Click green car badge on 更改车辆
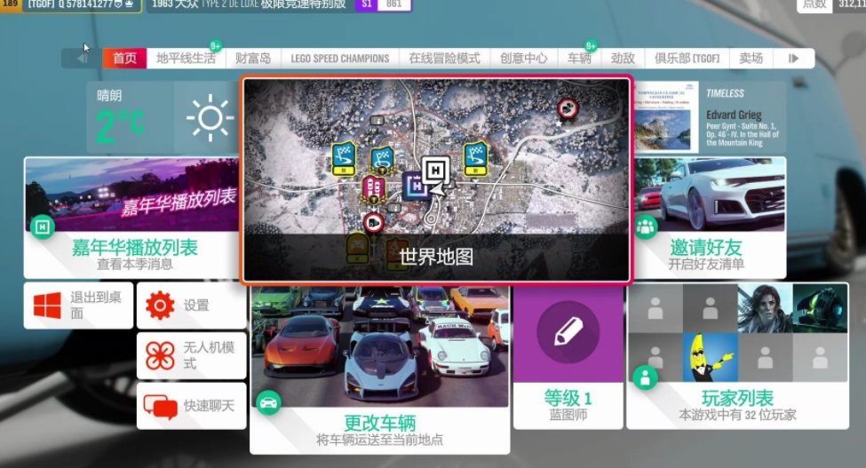 click(268, 403)
